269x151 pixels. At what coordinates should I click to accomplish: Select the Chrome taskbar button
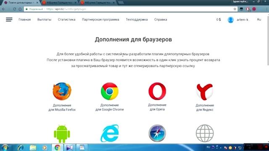pos(58,148)
